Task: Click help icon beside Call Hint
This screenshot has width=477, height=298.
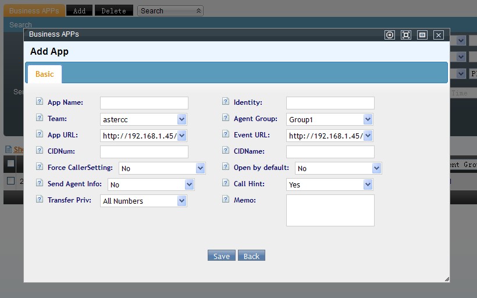Action: (226, 183)
